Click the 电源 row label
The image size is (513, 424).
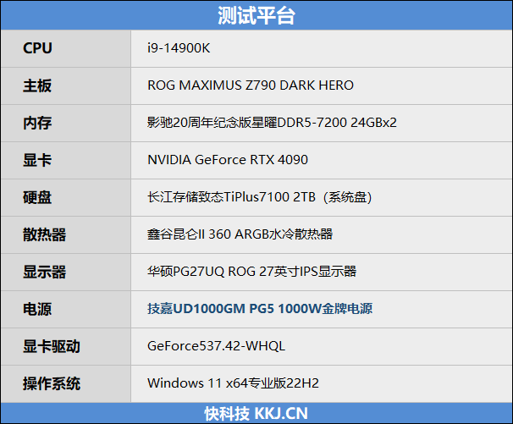point(37,310)
